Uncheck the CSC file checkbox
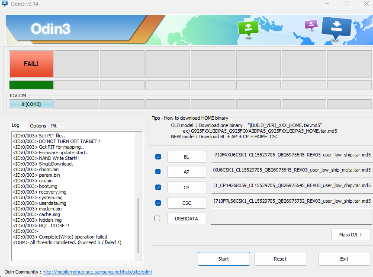The image size is (373, 277). point(158,203)
